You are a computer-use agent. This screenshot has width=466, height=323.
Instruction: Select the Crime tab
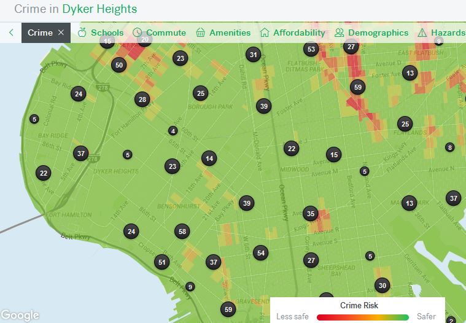[40, 33]
